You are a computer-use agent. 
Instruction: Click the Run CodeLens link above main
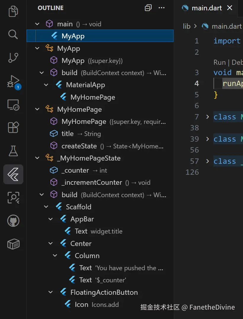(219, 62)
